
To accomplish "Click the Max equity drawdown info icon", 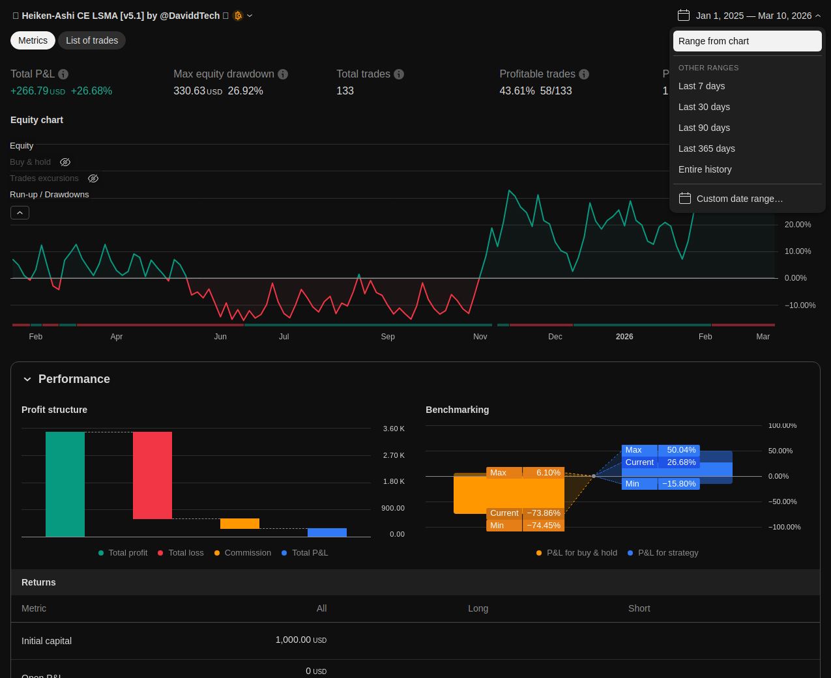I will [x=283, y=74].
